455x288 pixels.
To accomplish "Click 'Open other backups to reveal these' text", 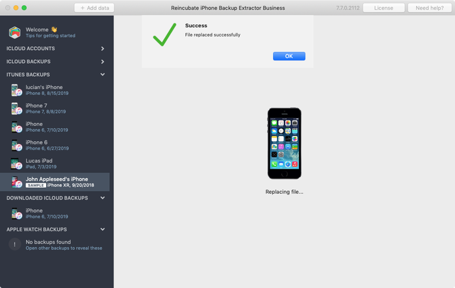I will click(64, 248).
